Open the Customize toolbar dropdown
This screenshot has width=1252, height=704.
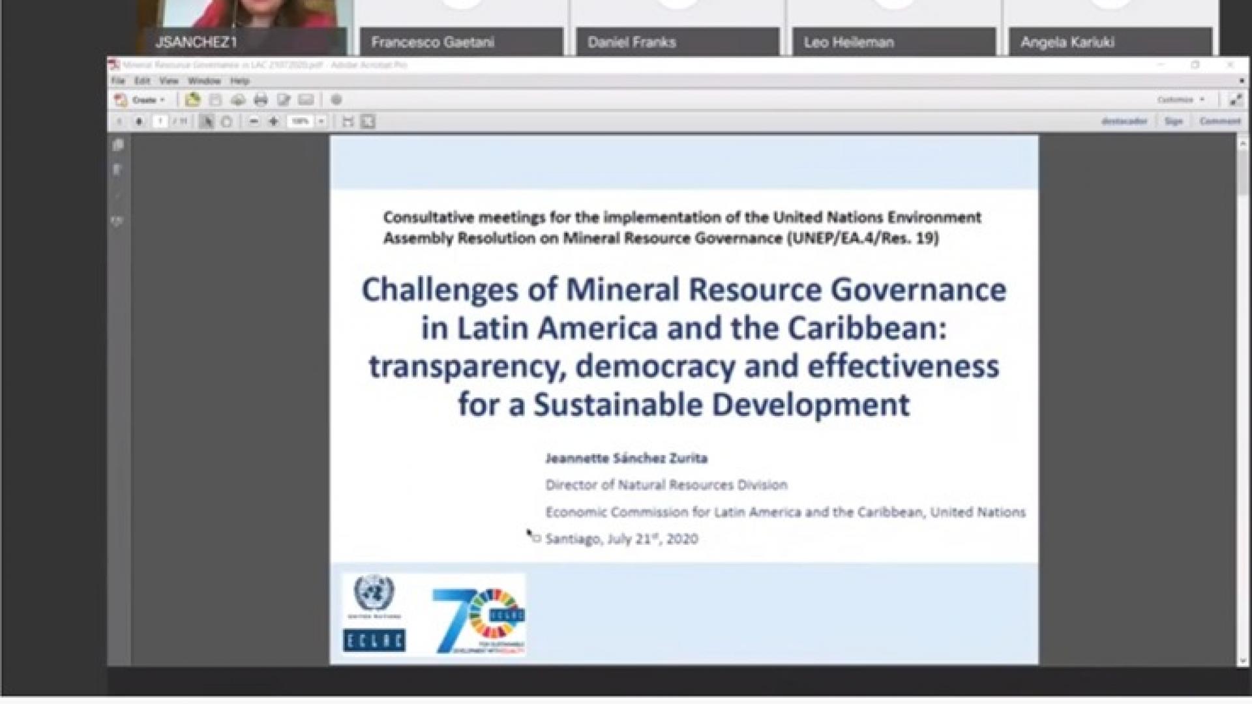1181,100
